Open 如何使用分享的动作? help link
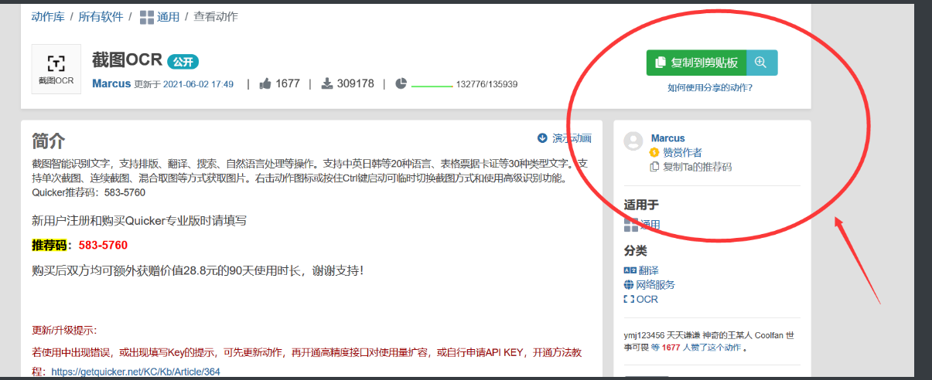The width and height of the screenshot is (932, 380). [710, 88]
